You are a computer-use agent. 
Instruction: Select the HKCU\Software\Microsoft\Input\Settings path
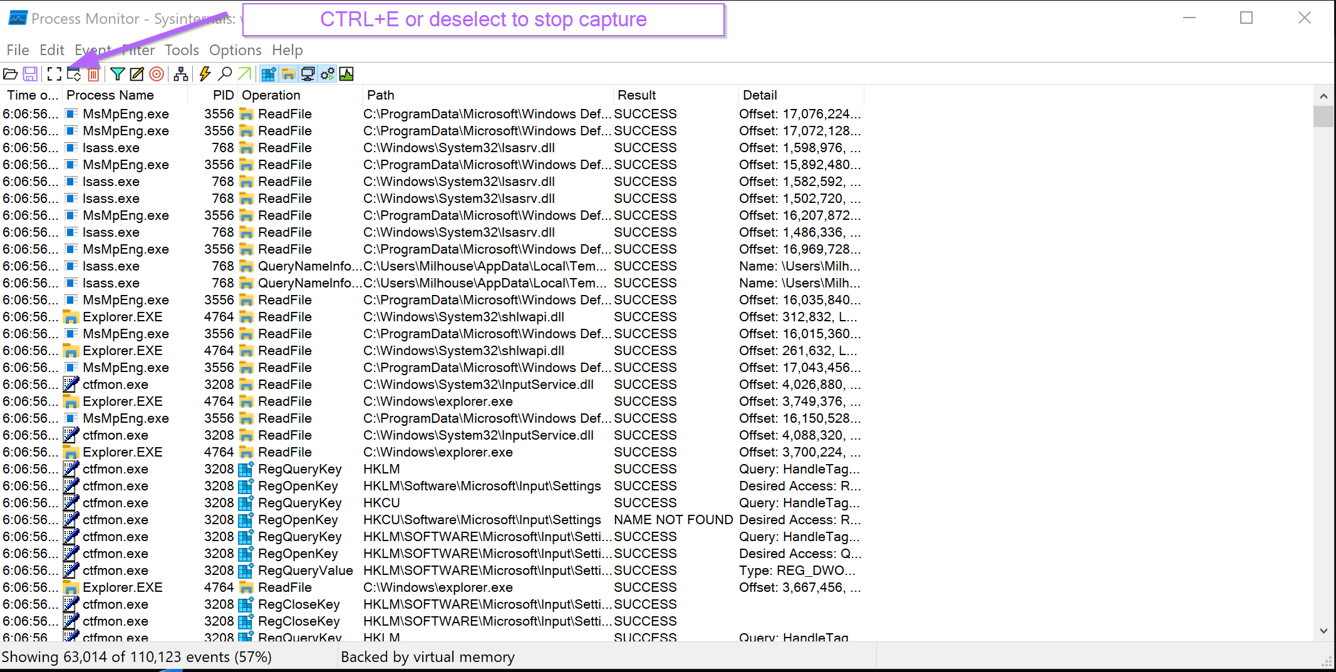[x=482, y=520]
